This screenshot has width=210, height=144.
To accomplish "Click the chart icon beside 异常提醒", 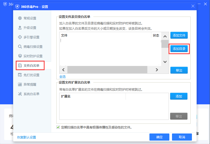I will [x=20, y=84].
